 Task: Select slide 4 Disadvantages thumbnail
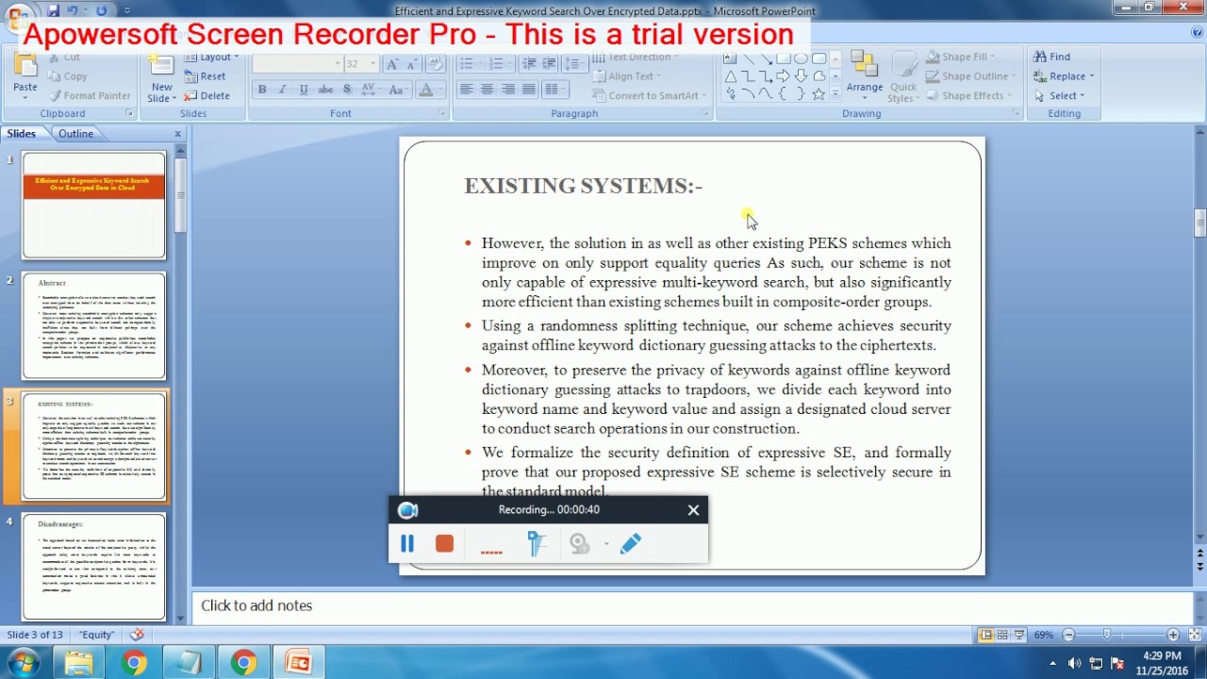pos(94,566)
